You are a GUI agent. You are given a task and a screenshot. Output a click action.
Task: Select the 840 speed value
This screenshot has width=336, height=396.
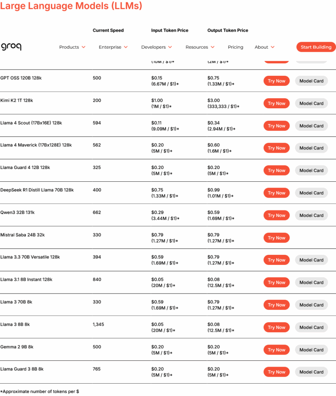97,280
